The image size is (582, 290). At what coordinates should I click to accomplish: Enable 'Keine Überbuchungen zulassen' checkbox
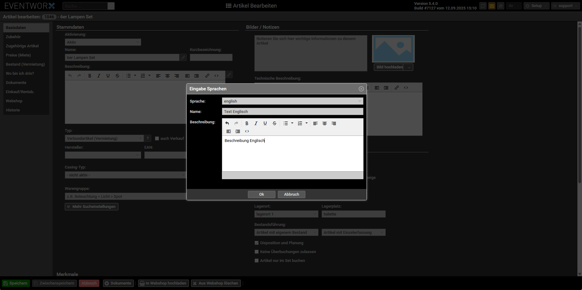click(x=256, y=252)
